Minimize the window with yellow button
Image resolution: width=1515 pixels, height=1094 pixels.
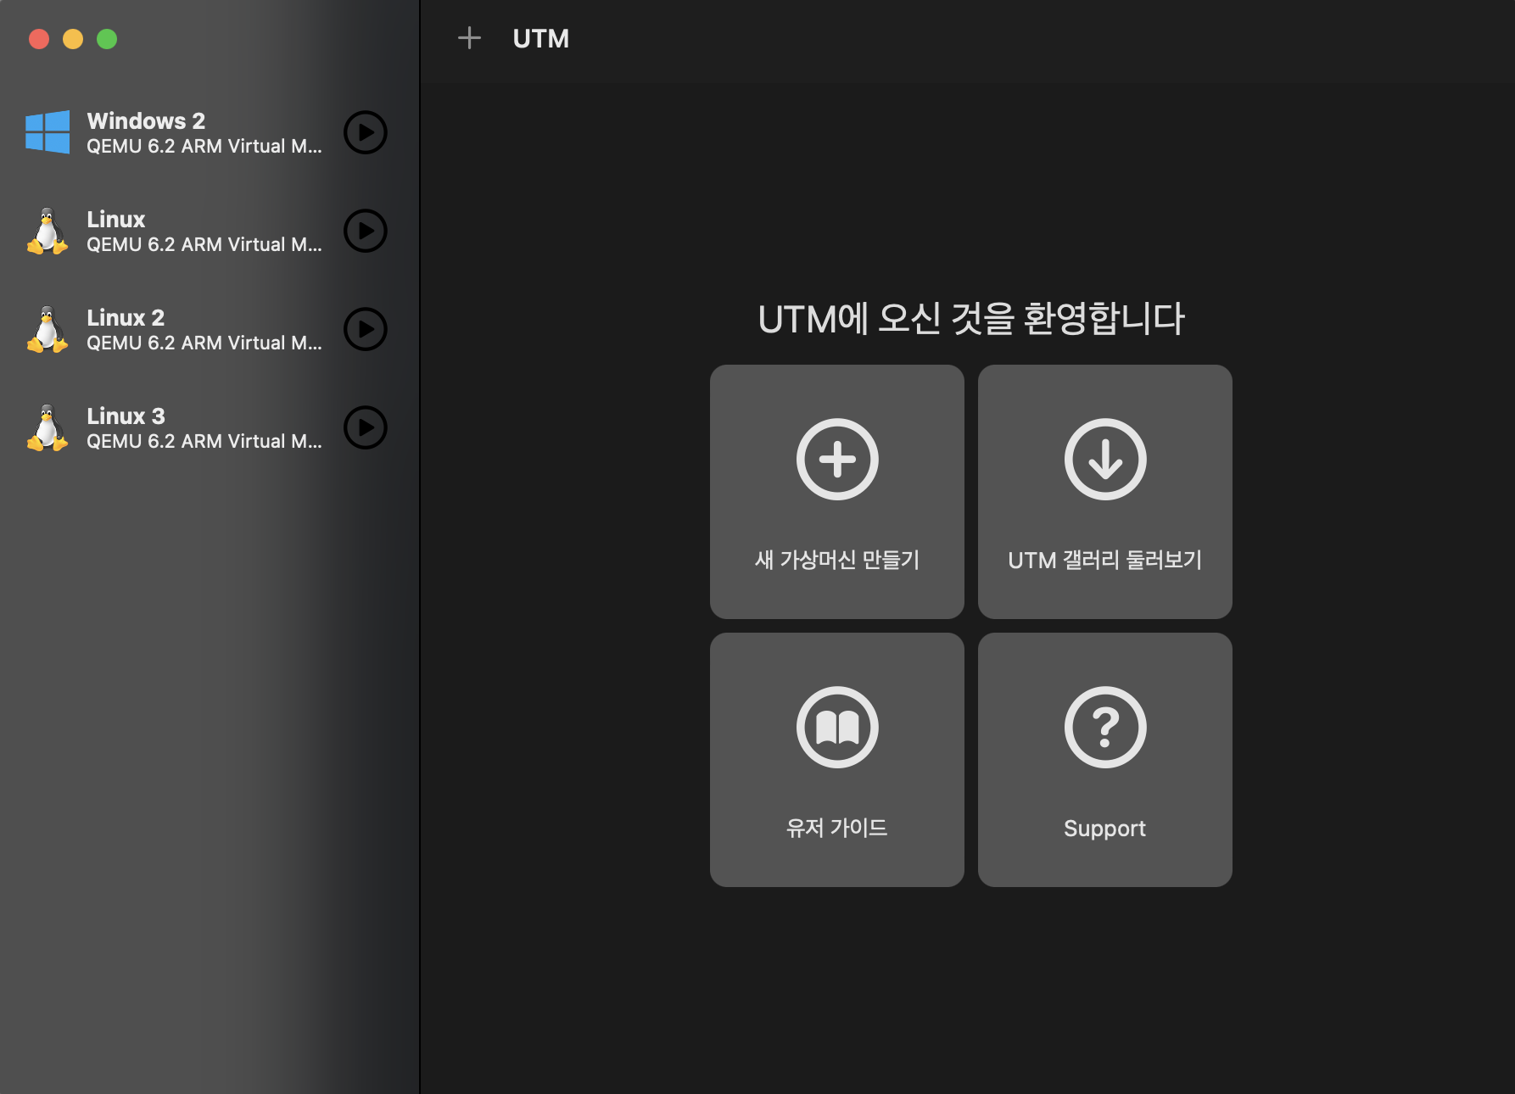click(x=73, y=39)
